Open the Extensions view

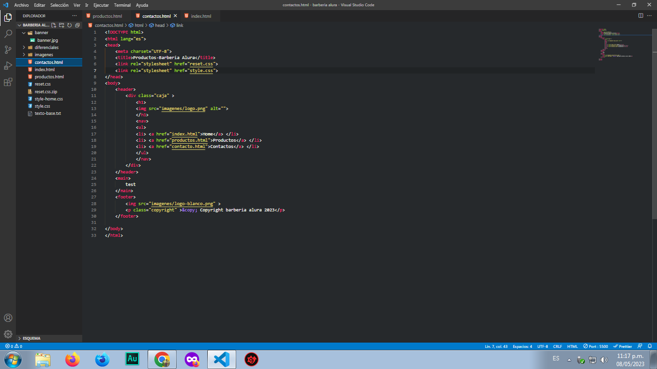click(8, 82)
